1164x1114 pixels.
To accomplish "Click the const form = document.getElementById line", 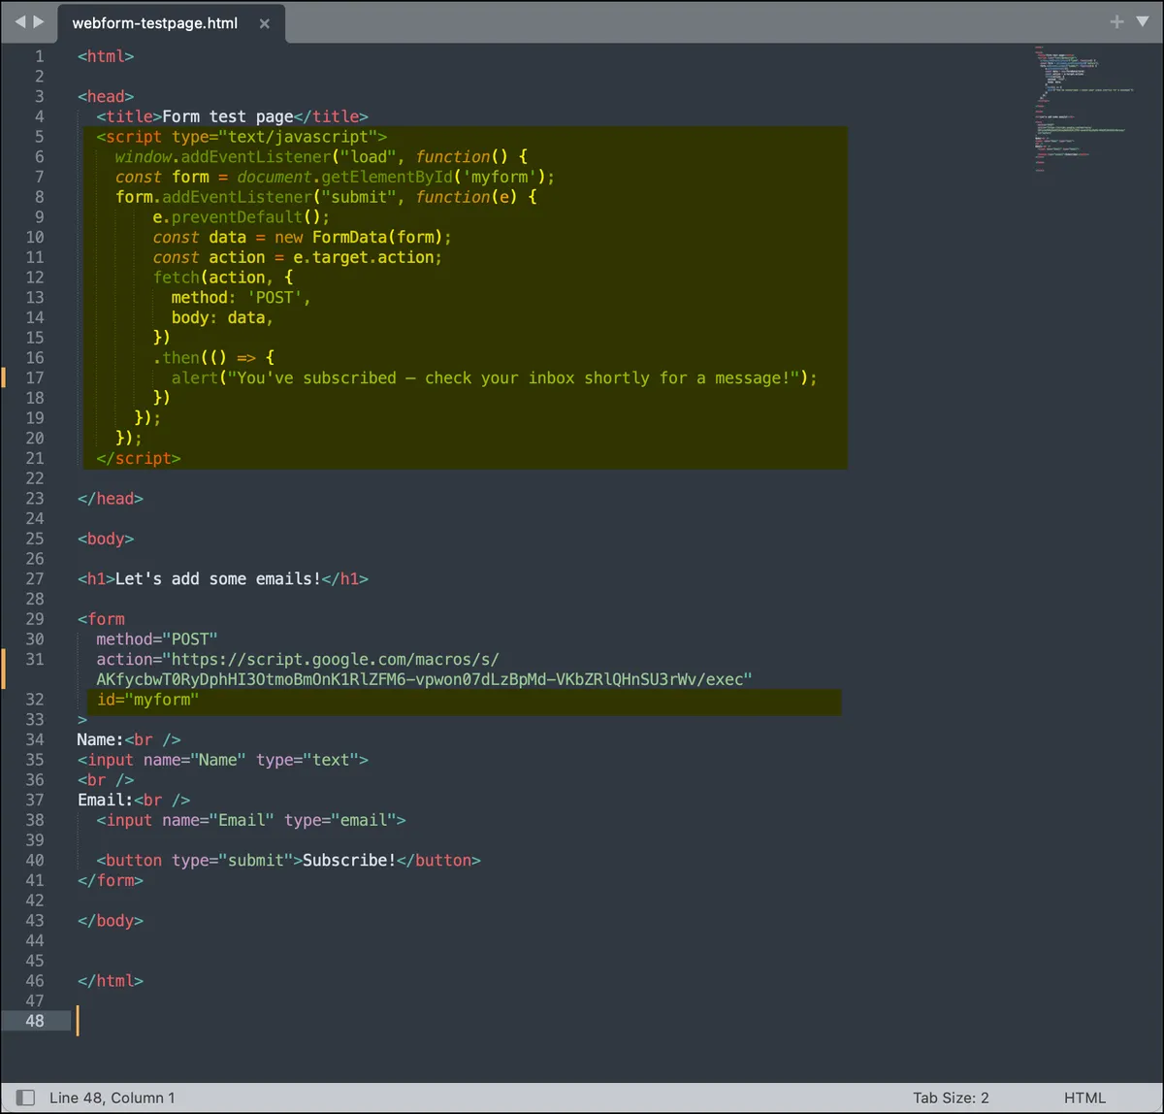I will pos(335,177).
